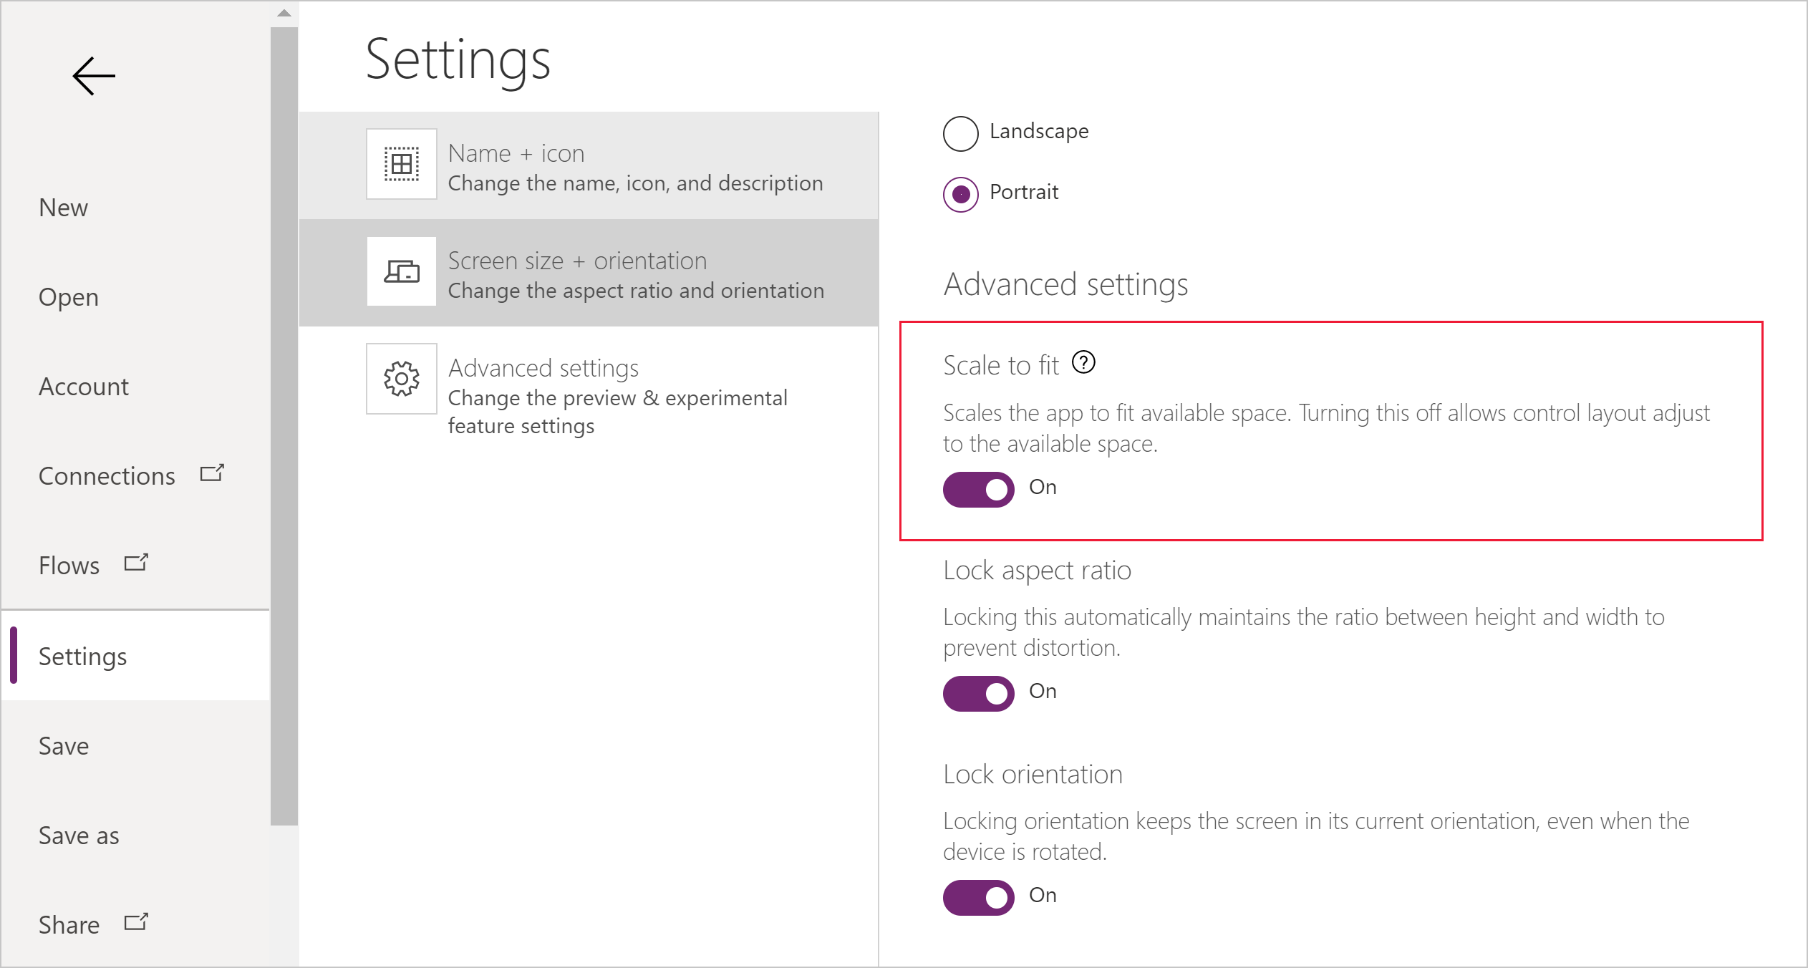Image resolution: width=1808 pixels, height=968 pixels.
Task: Click the Screen size + orientation icon
Action: 400,273
